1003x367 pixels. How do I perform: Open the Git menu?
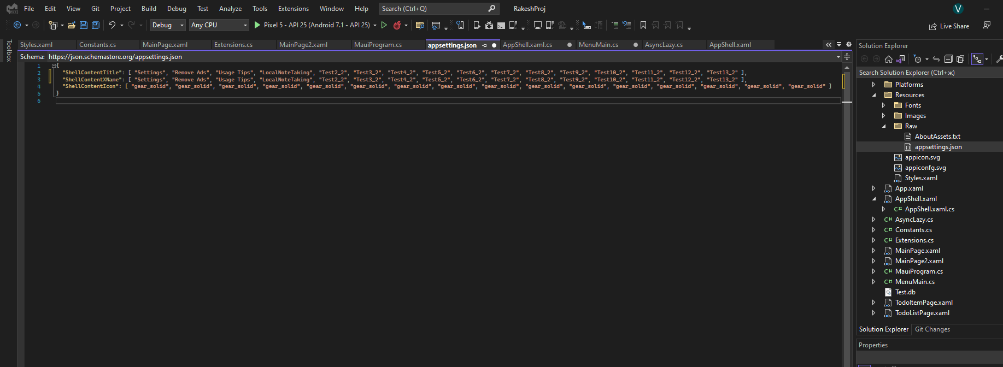pyautogui.click(x=95, y=9)
